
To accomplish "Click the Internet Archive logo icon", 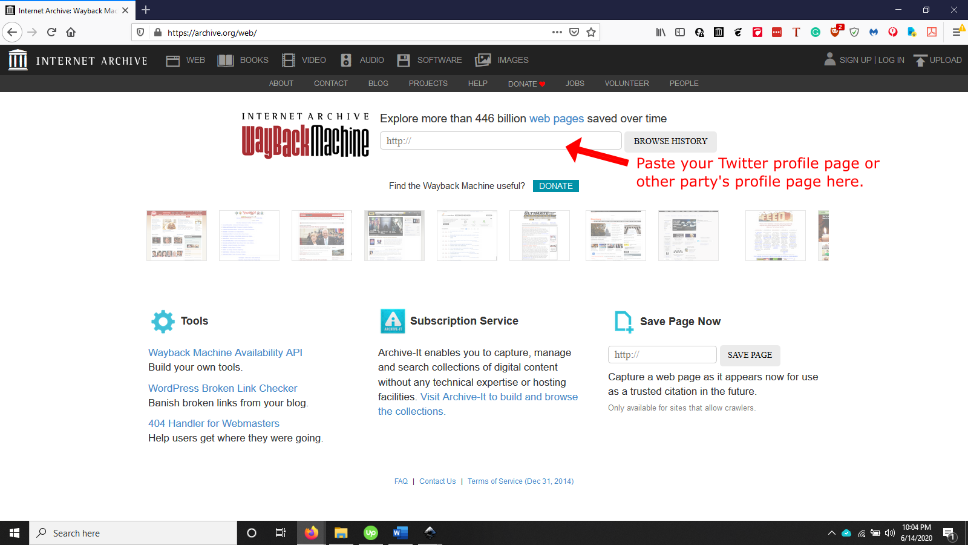I will pos(18,60).
